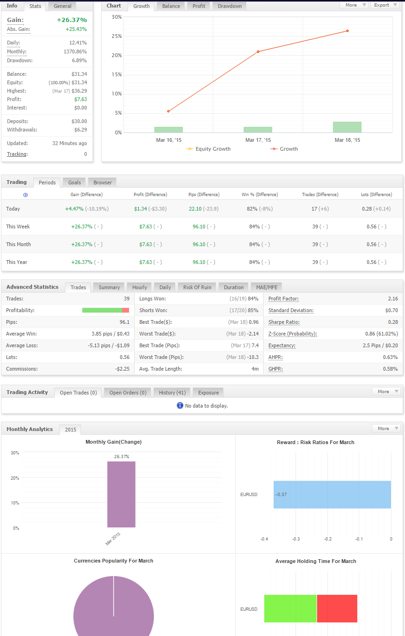Viewport: 405px width, 636px height.
Task: Click the Sharpe Ratio label
Action: 284,322
